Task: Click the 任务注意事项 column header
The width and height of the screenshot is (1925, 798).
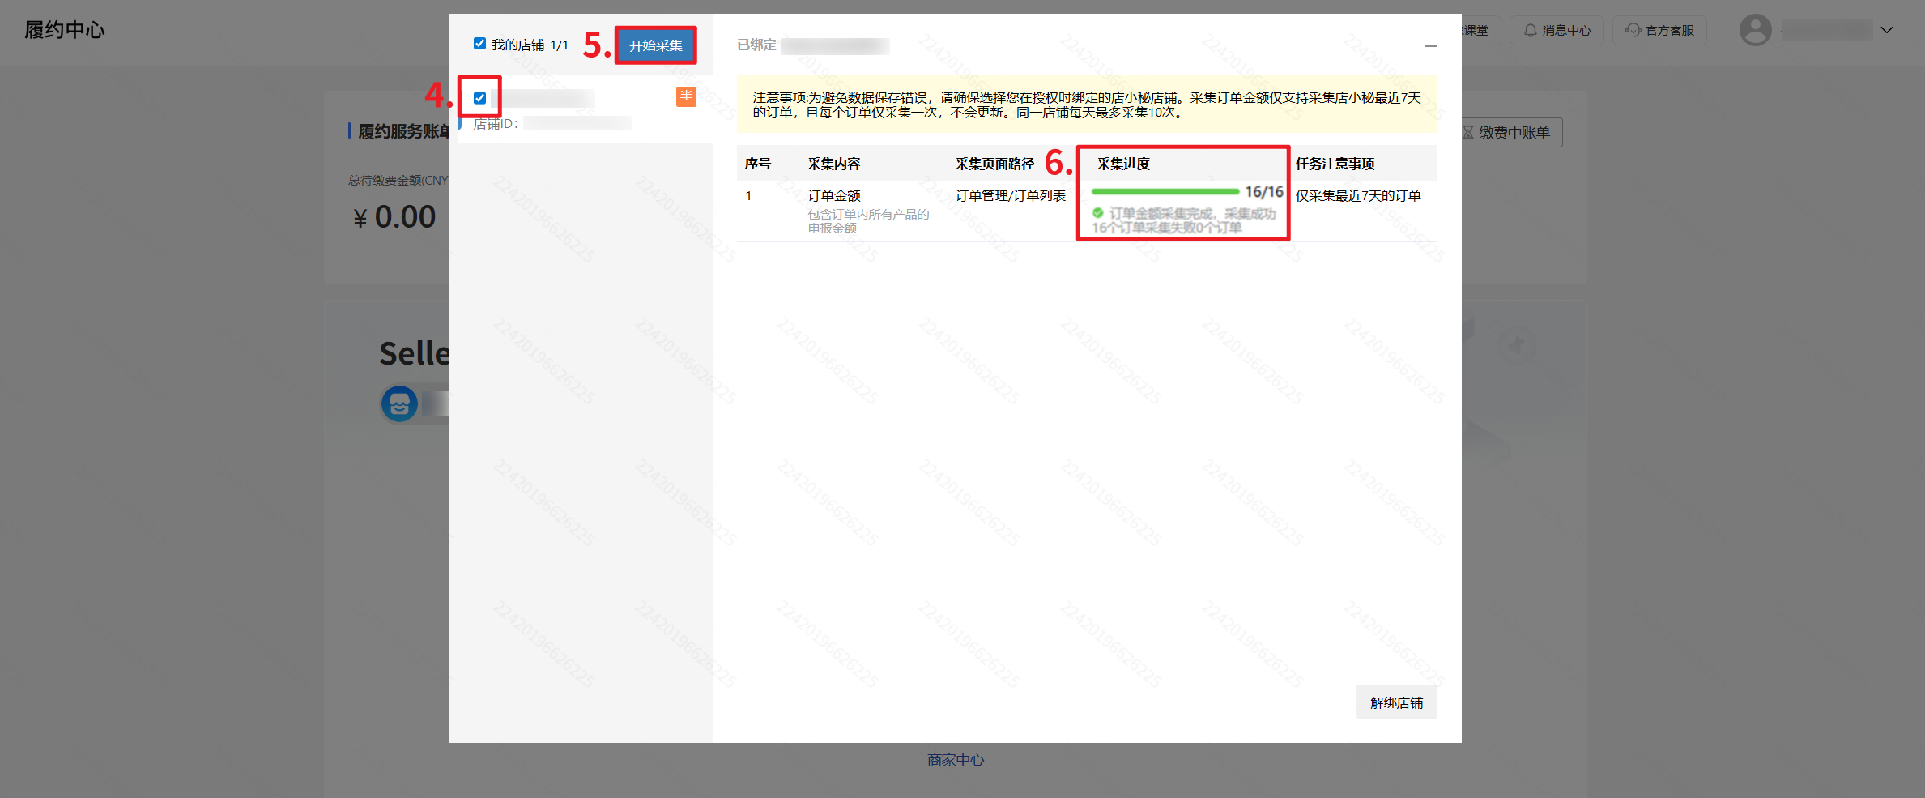Action: 1335,164
